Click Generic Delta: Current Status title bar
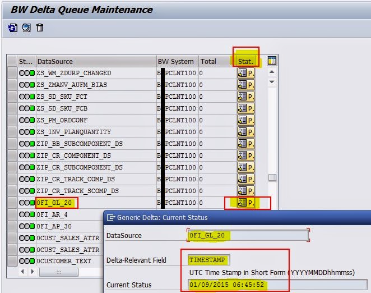Image resolution: width=371 pixels, height=293 pixels. click(237, 217)
